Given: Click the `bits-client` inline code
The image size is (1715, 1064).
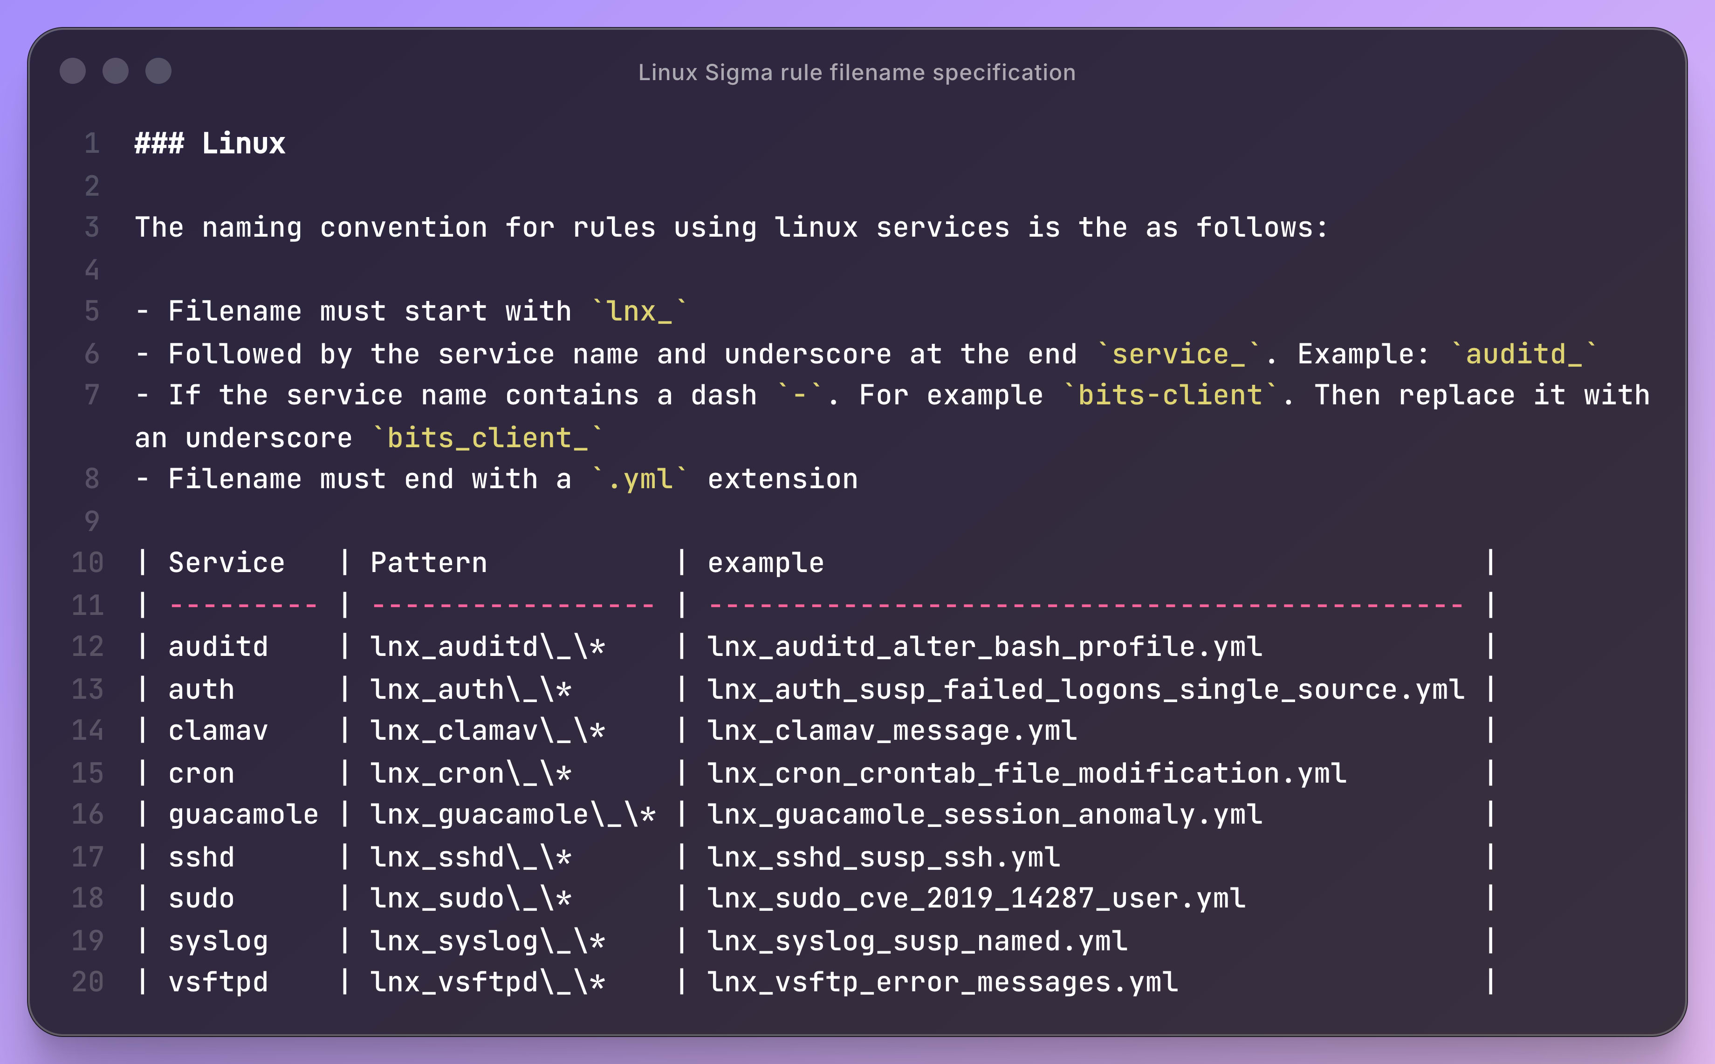Looking at the screenshot, I should click(x=1169, y=395).
